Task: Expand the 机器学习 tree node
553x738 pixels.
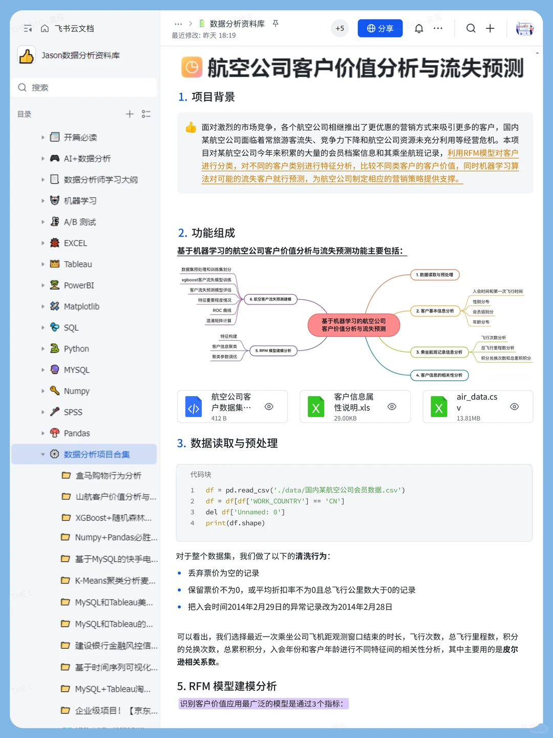Action: pyautogui.click(x=43, y=200)
